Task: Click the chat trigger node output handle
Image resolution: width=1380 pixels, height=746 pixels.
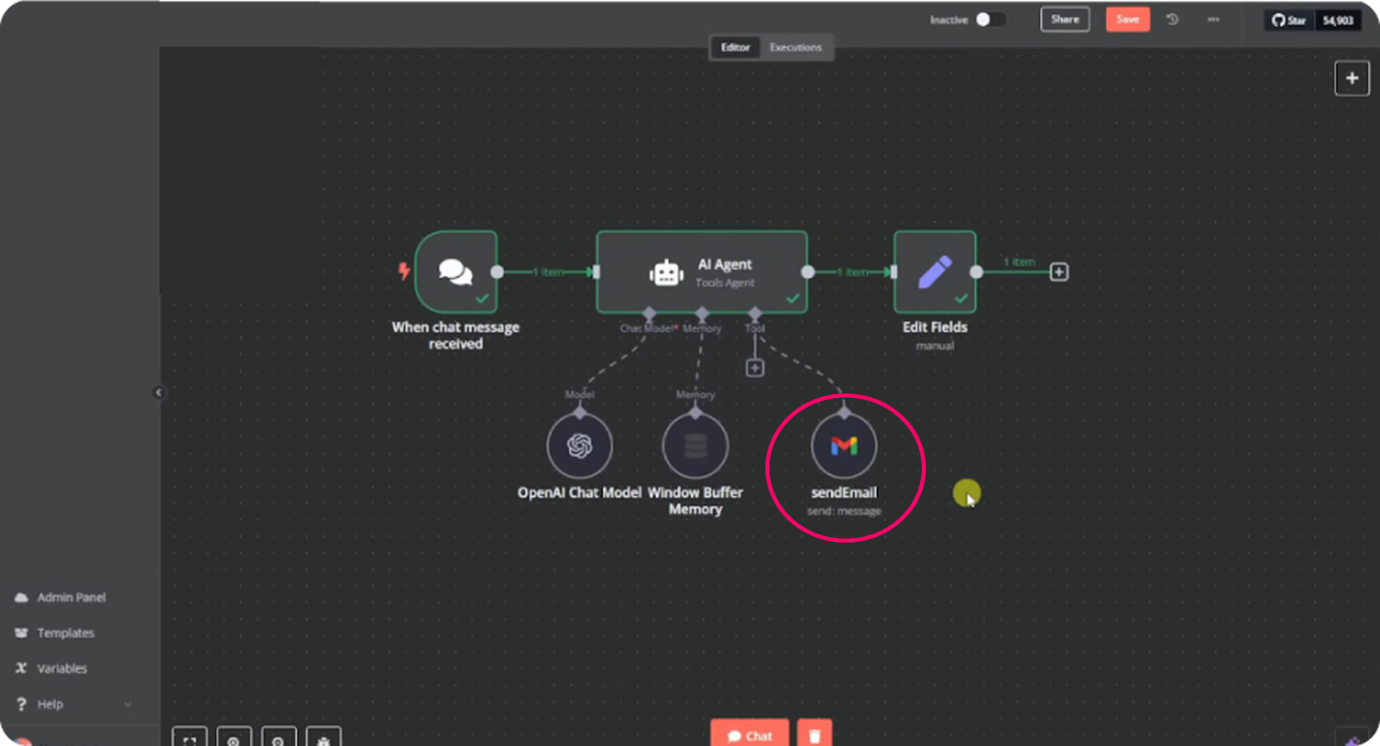Action: pos(497,272)
